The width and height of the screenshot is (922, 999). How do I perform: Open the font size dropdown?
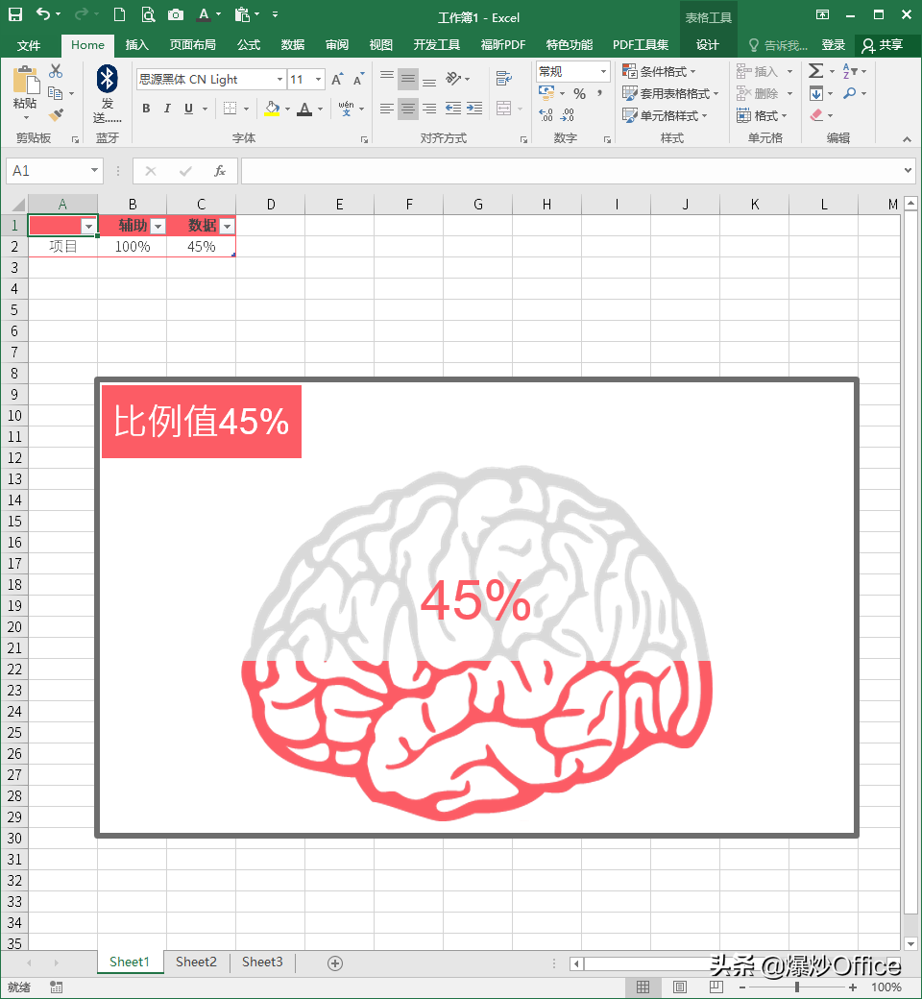(318, 79)
